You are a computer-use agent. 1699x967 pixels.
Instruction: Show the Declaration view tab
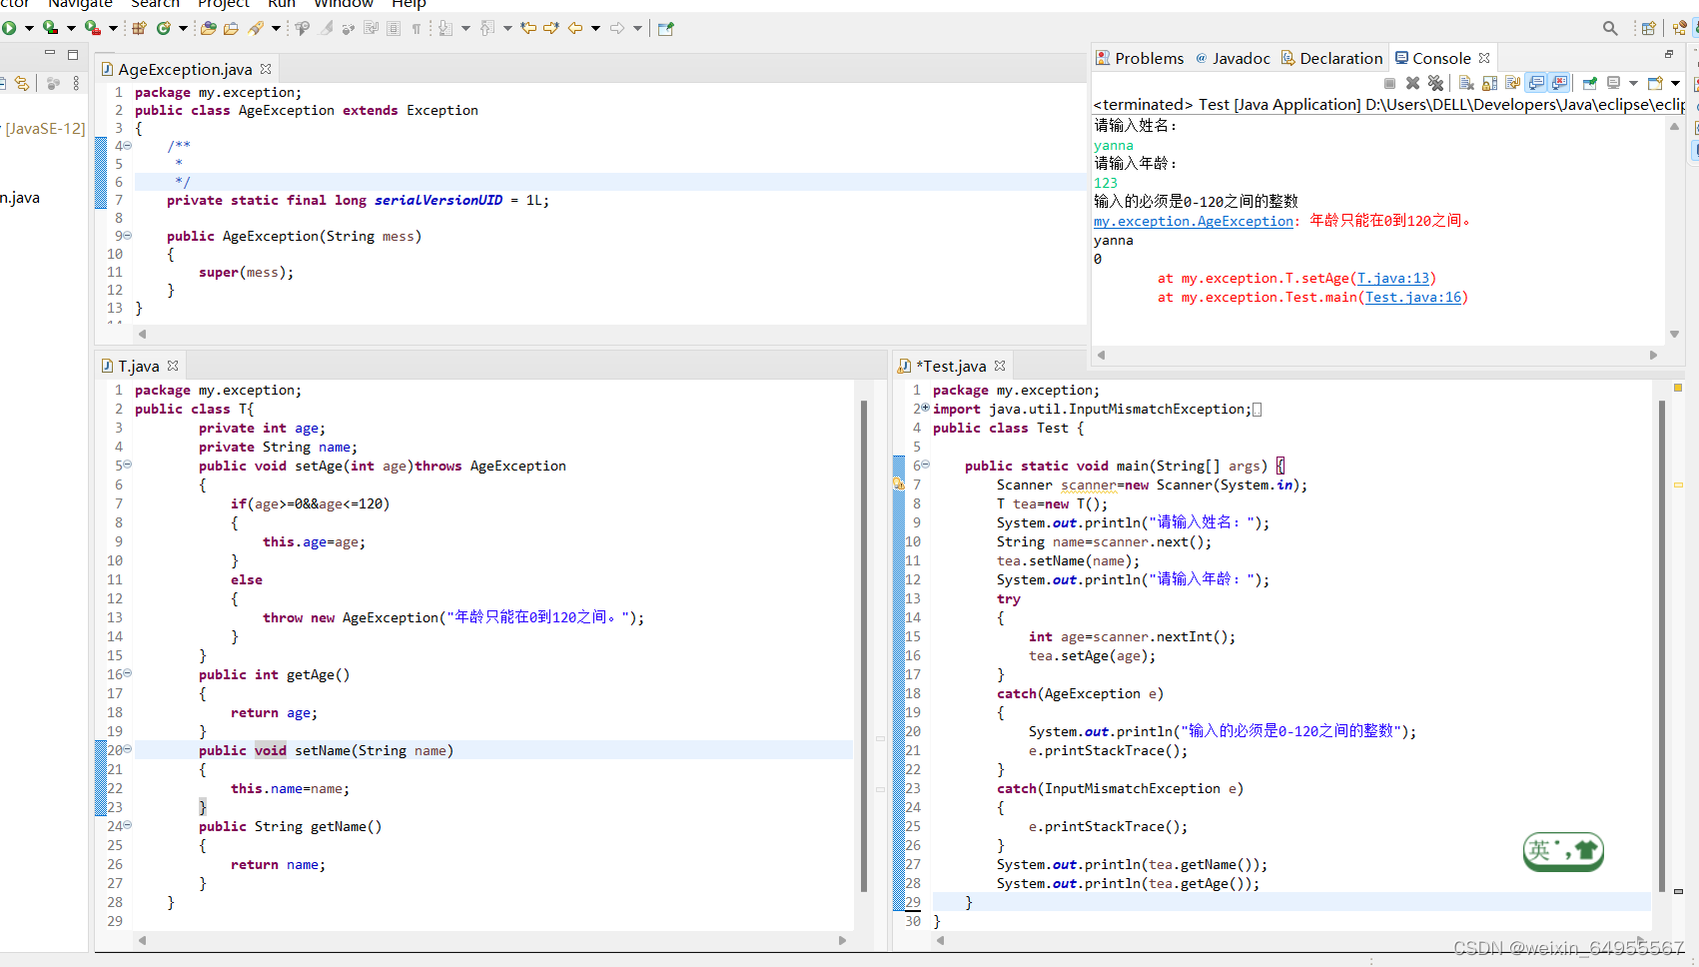(x=1331, y=58)
